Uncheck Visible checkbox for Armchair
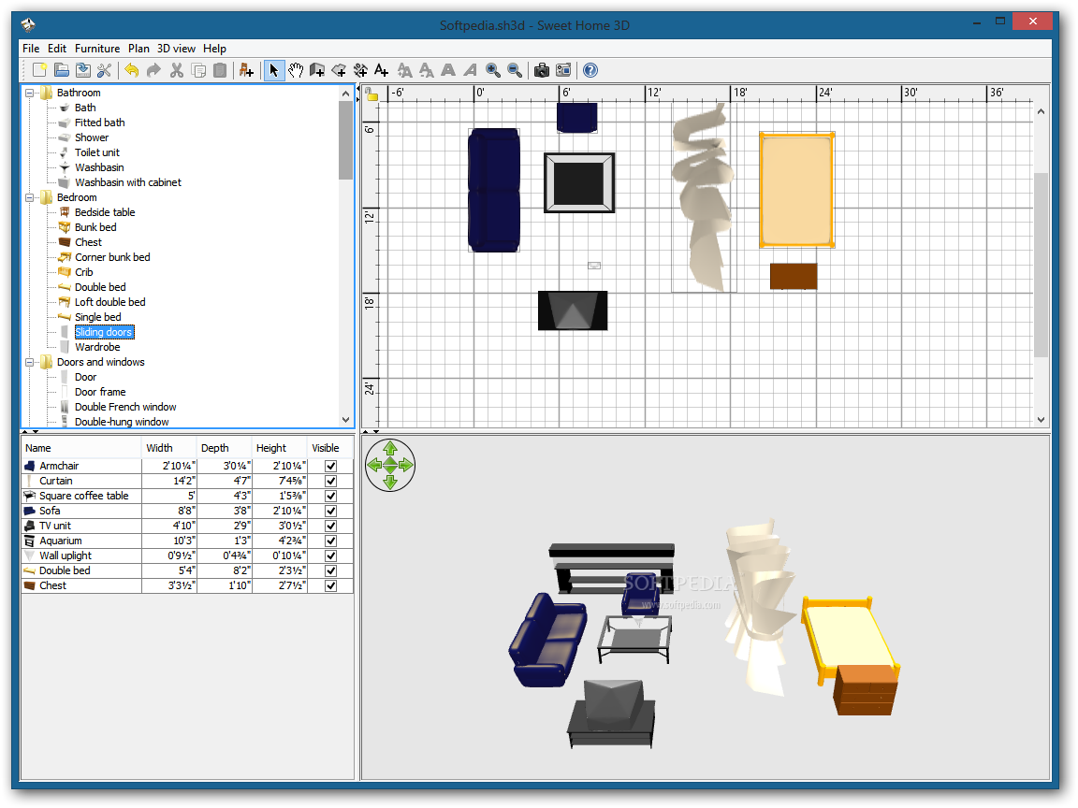Image resolution: width=1078 pixels, height=808 pixels. coord(330,466)
